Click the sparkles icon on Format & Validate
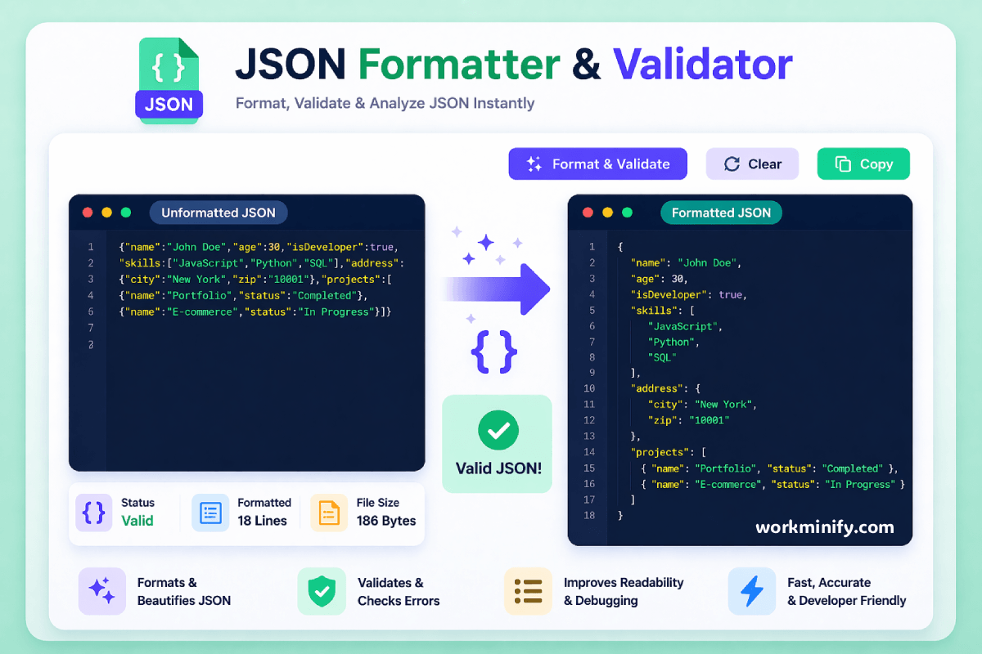982x654 pixels. pyautogui.click(x=537, y=163)
